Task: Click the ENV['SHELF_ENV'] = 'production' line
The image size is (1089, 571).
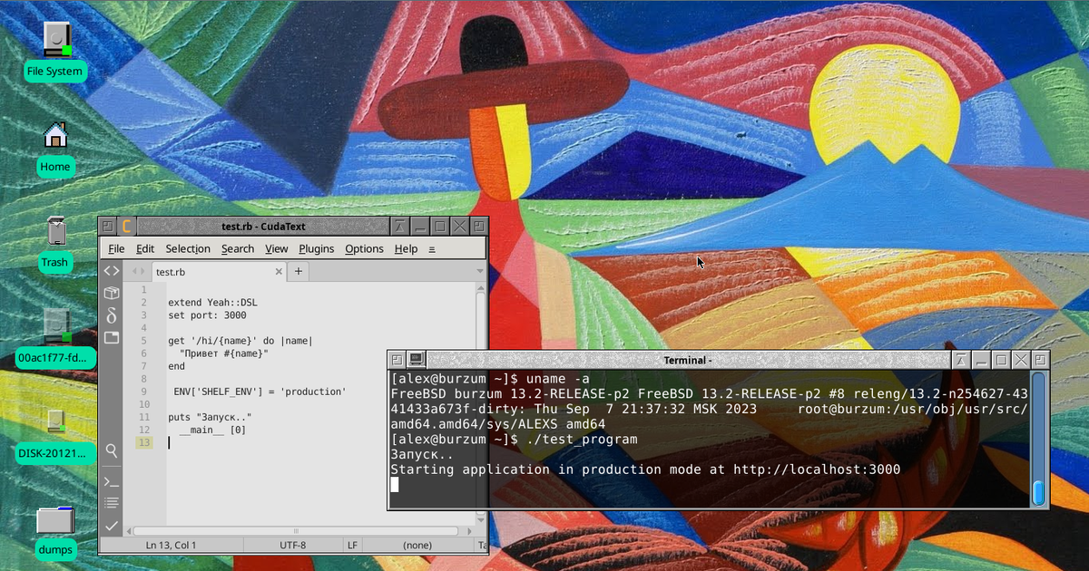Action: pyautogui.click(x=260, y=392)
